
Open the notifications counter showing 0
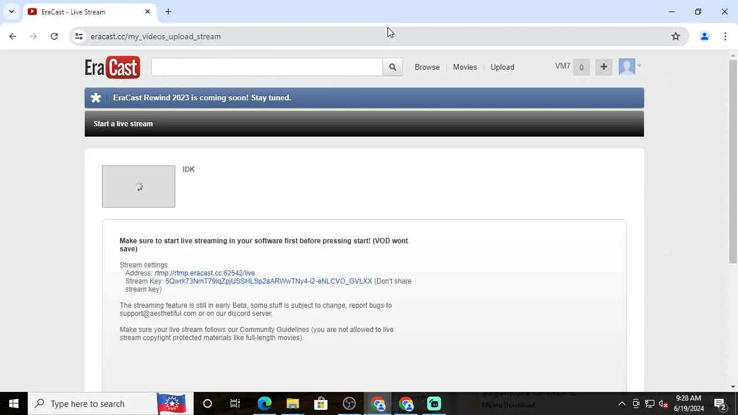(x=581, y=67)
